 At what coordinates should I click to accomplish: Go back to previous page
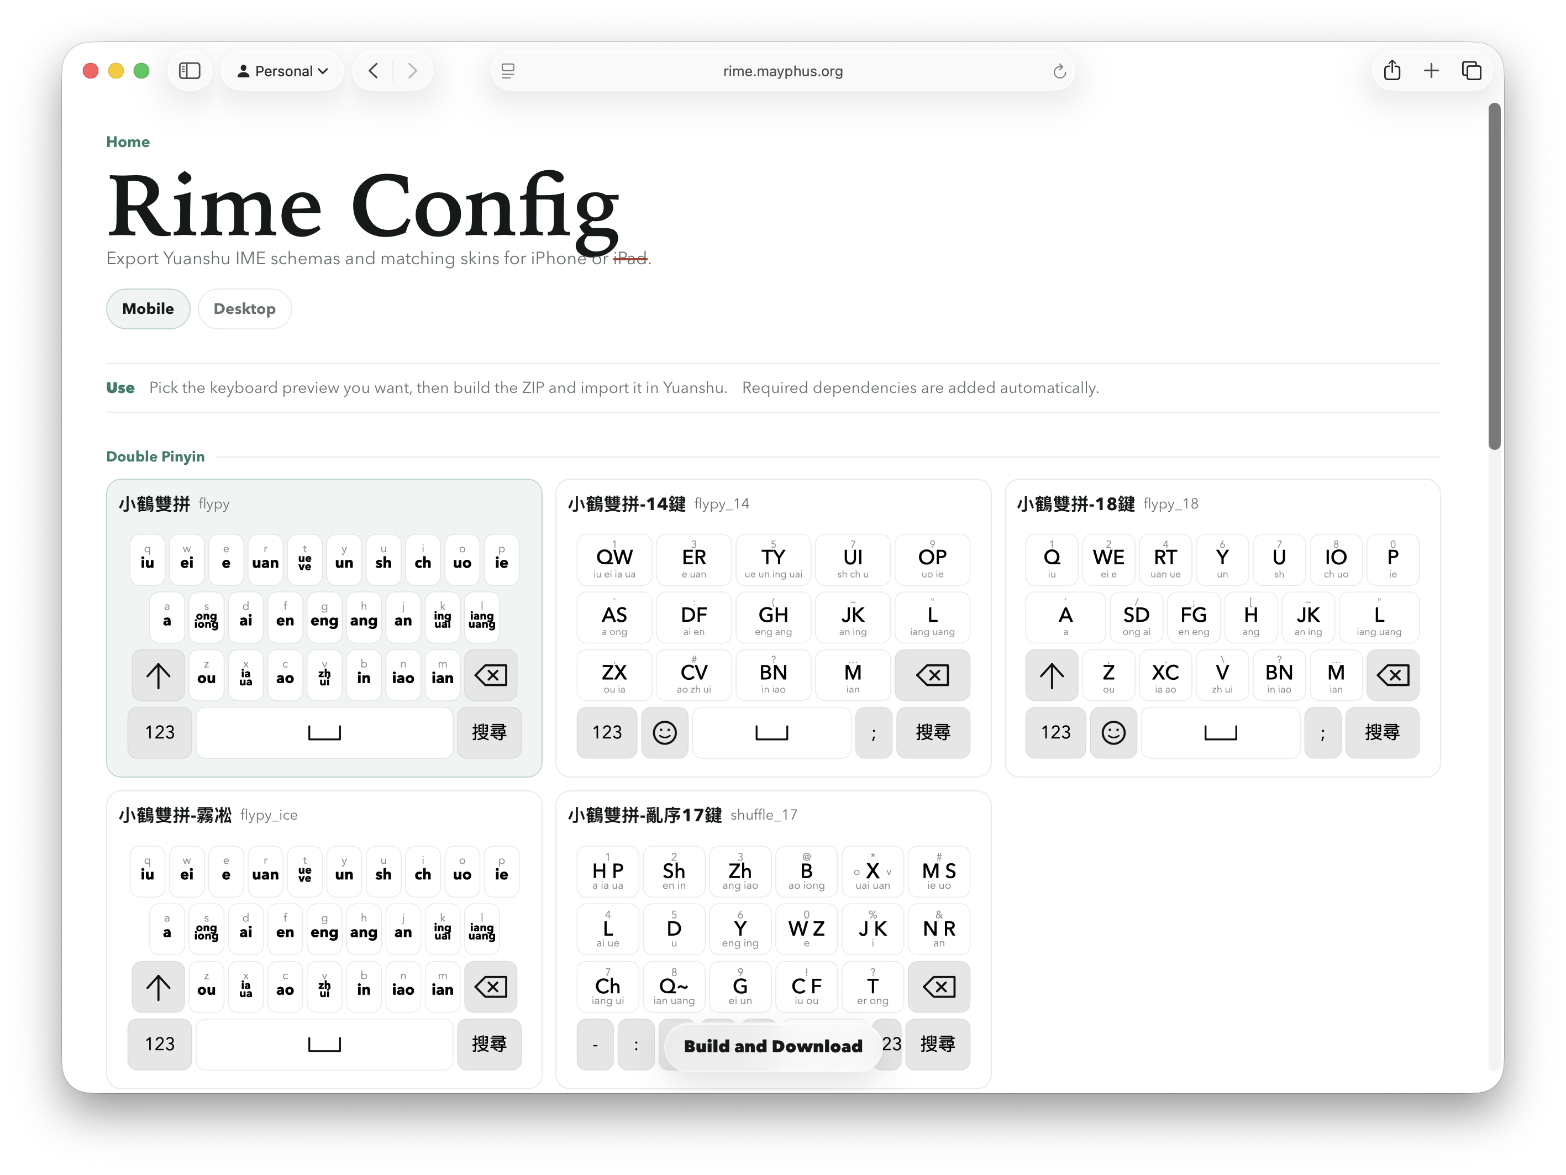tap(374, 71)
